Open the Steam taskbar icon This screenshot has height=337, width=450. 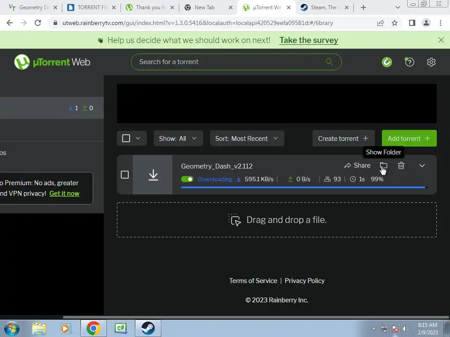148,328
